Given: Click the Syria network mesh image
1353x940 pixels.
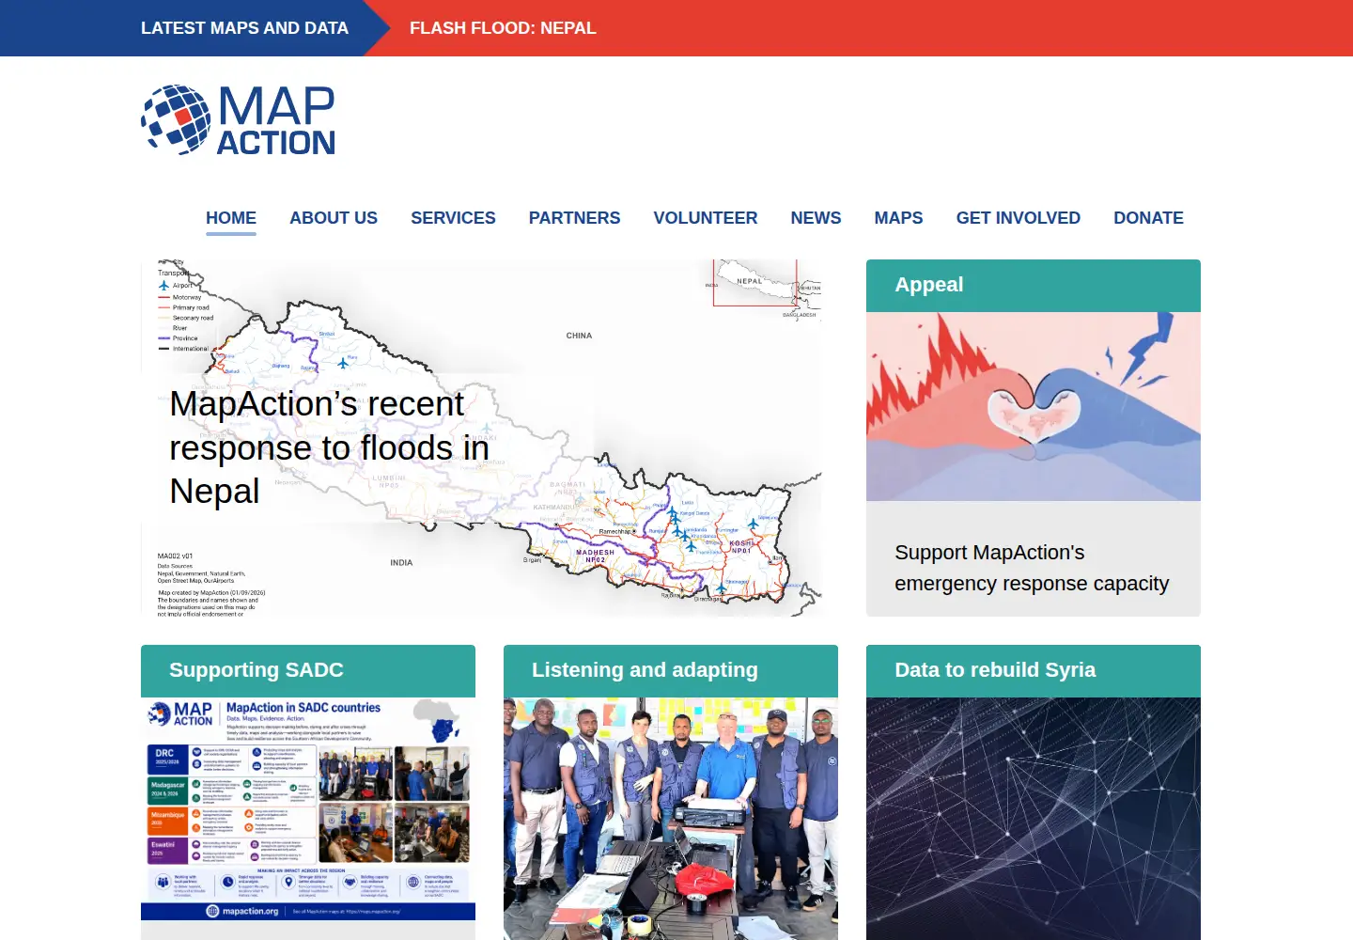Looking at the screenshot, I should (x=1034, y=819).
